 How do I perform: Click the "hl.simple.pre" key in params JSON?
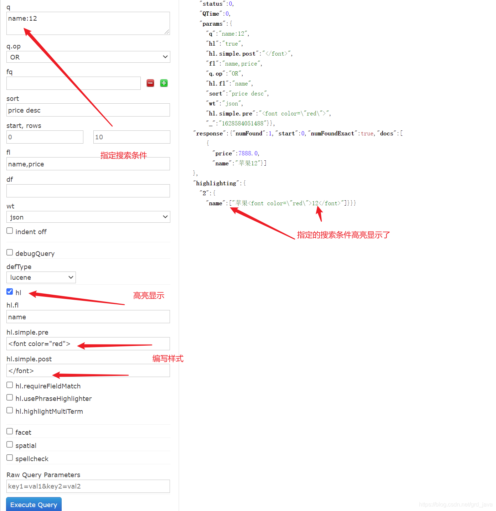231,113
